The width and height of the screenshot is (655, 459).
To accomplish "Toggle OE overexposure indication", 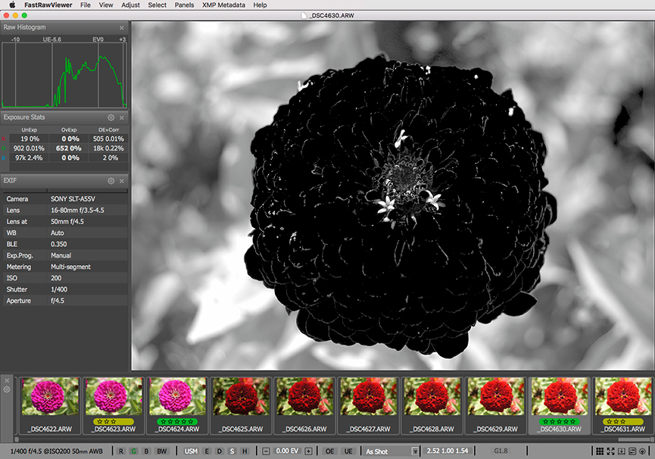I will click(x=330, y=451).
